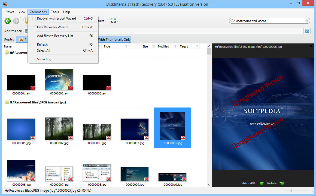Click the search magnifier icon
The image size is (316, 196).
point(232,21)
